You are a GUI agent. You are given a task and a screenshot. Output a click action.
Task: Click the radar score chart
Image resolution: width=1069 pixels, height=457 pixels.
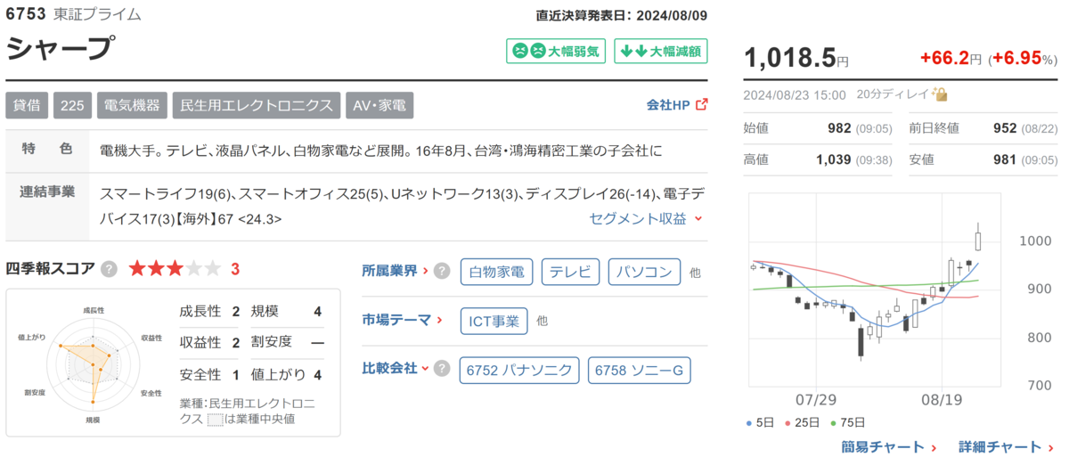coord(92,363)
